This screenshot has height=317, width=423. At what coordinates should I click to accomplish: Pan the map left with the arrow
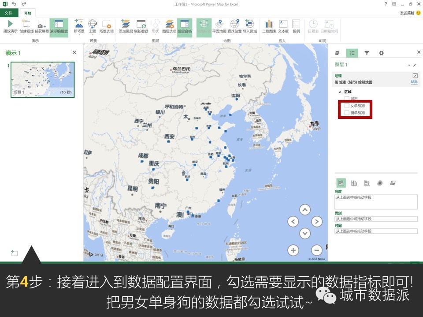pyautogui.click(x=293, y=221)
